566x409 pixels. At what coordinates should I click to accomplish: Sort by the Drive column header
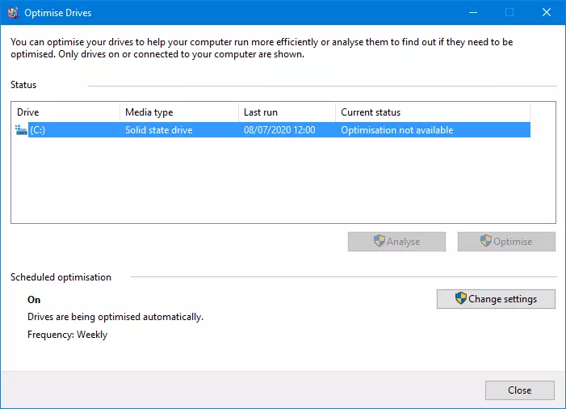(65, 112)
